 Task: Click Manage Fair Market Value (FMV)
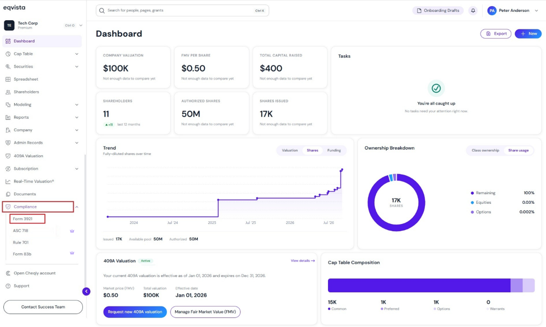point(205,312)
